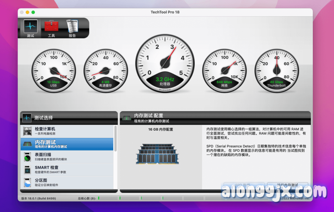Select 内存测试 memory test item

[x=67, y=144]
